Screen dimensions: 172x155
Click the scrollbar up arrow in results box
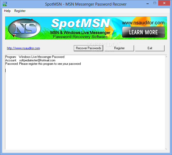pyautogui.click(x=166, y=57)
